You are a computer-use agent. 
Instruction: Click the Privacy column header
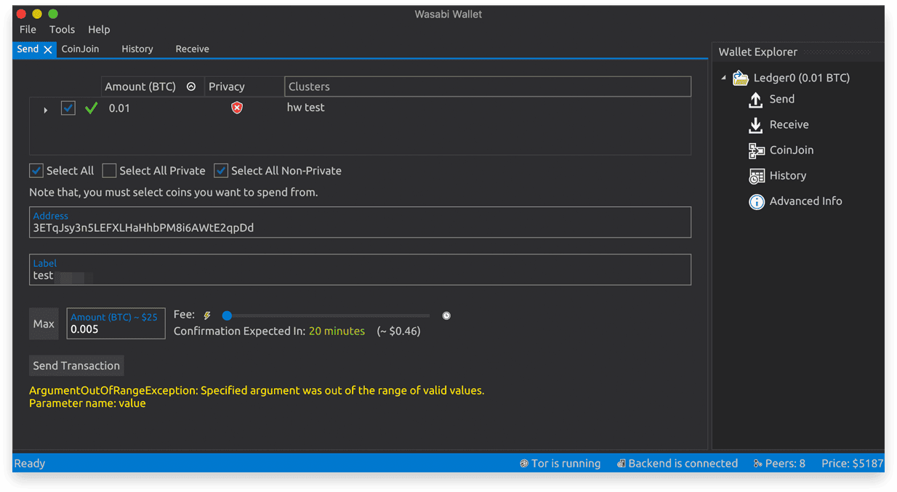click(244, 86)
